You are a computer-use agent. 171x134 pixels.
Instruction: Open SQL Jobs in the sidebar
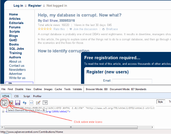point(17,49)
